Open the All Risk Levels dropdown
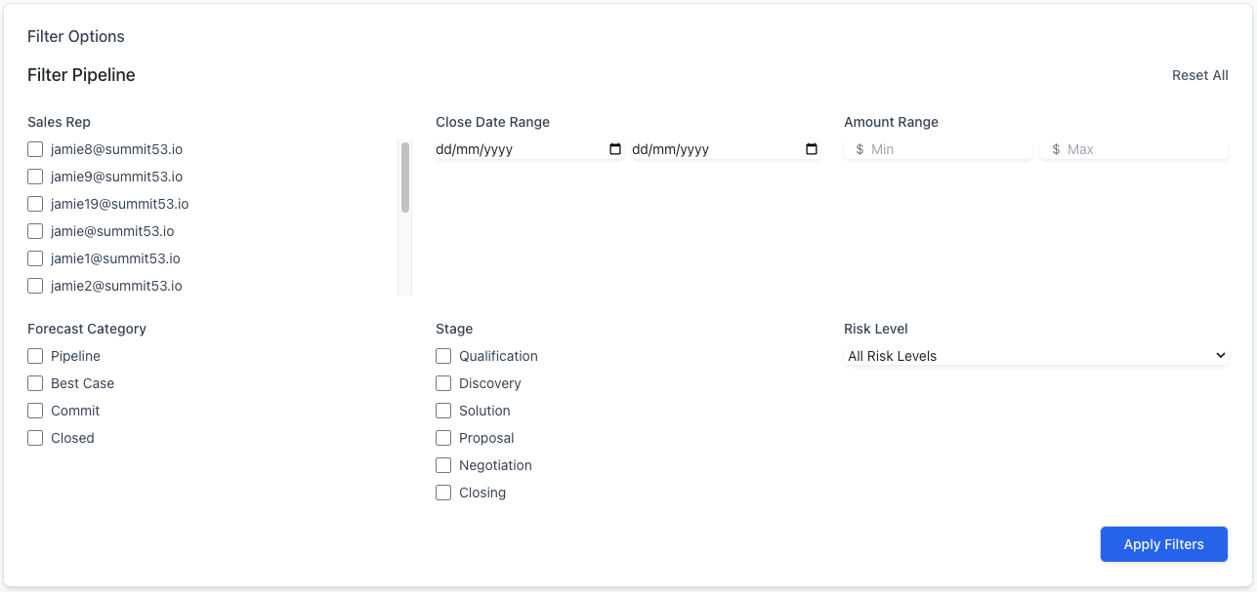 pyautogui.click(x=1036, y=356)
